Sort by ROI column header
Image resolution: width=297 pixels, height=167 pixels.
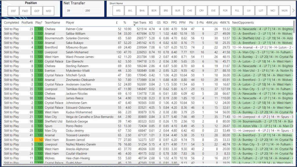(x=166, y=22)
